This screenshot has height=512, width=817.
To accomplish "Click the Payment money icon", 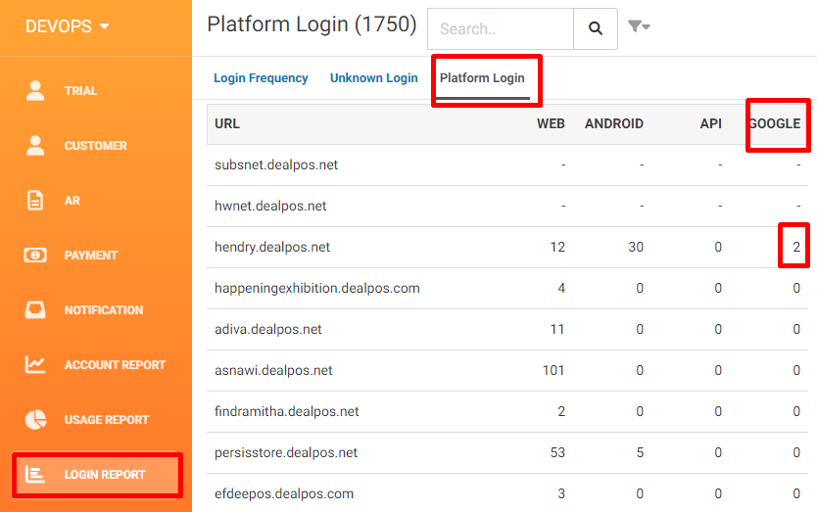I will pyautogui.click(x=35, y=256).
